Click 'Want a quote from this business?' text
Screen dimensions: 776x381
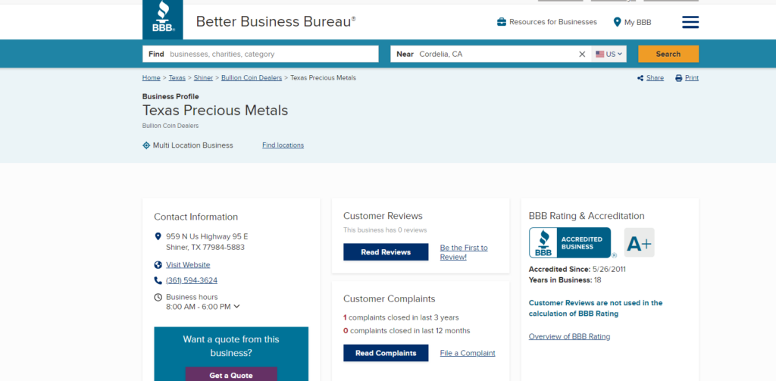point(231,346)
